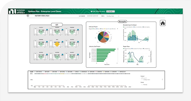Select the ICT section label
Screen dimensions: 191x101
pyautogui.click(x=57, y=25)
